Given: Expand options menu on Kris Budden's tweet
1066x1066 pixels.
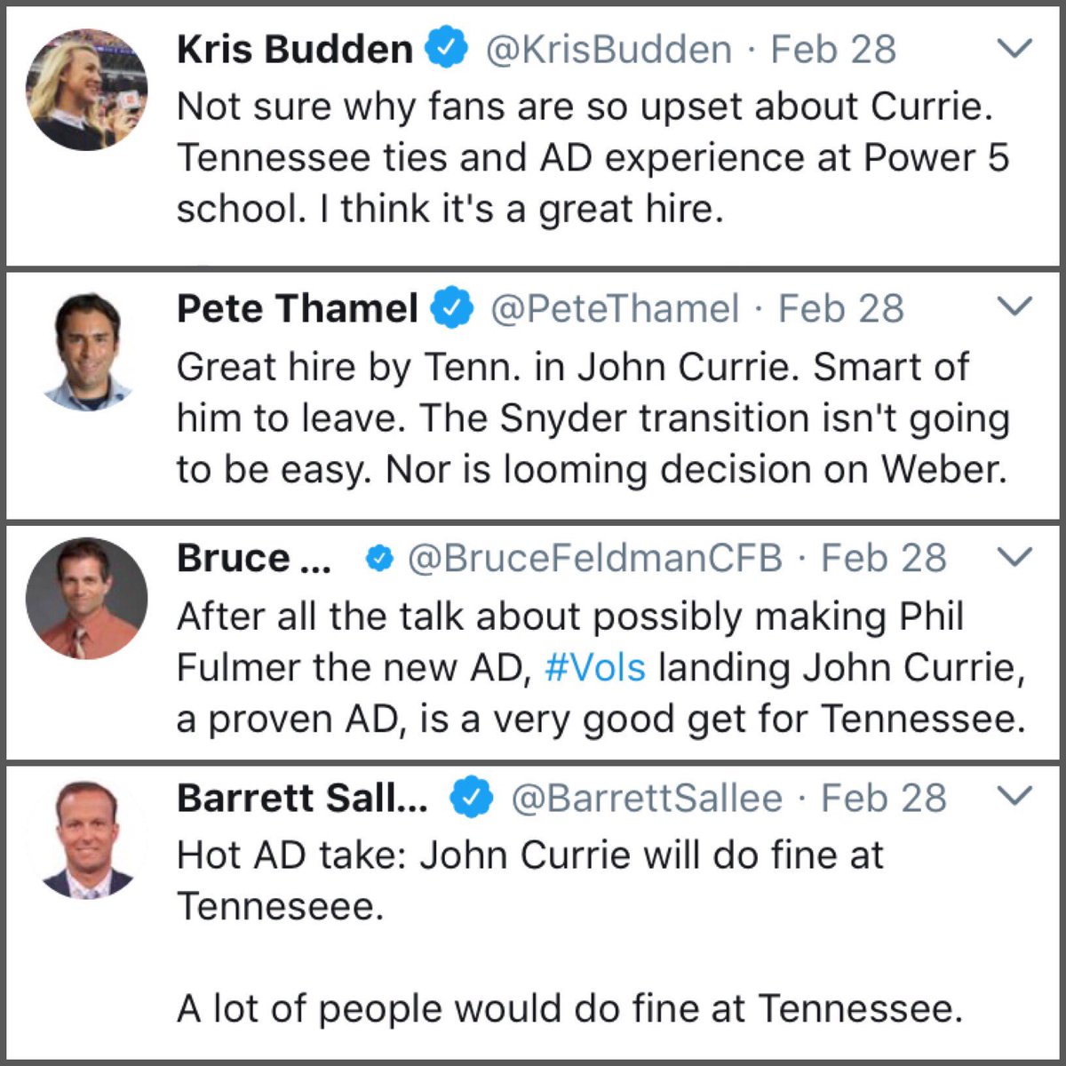Looking at the screenshot, I should coord(1014,48).
